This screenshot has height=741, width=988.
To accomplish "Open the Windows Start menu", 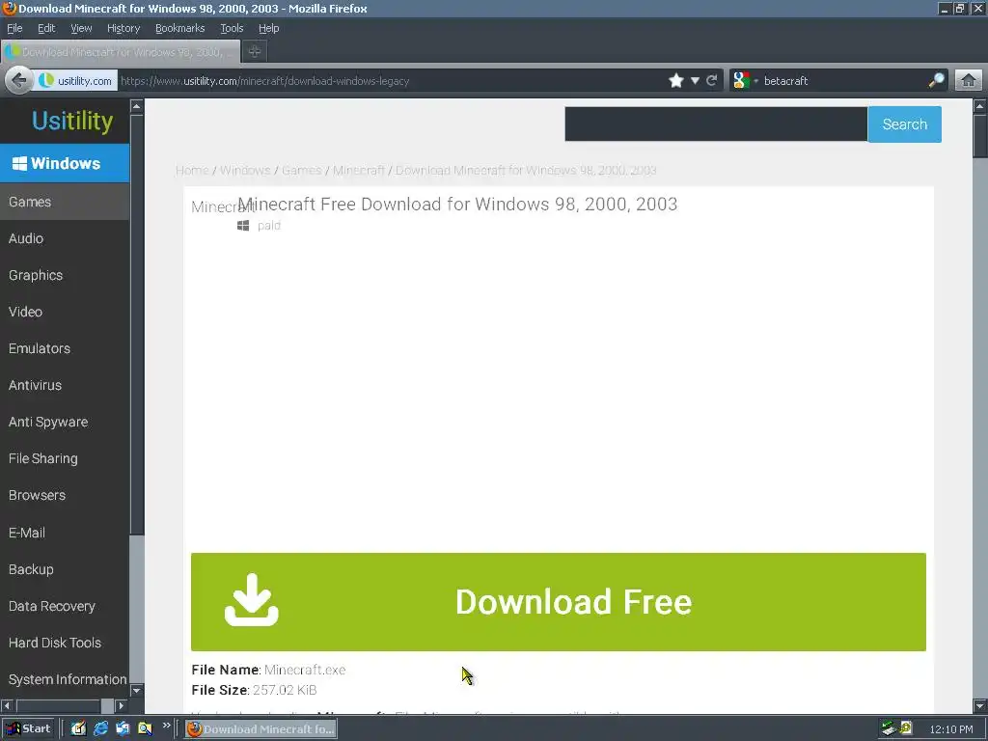I will (x=28, y=729).
